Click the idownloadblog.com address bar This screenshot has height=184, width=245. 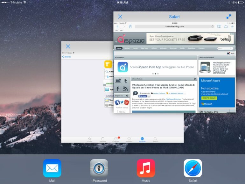click(x=174, y=26)
